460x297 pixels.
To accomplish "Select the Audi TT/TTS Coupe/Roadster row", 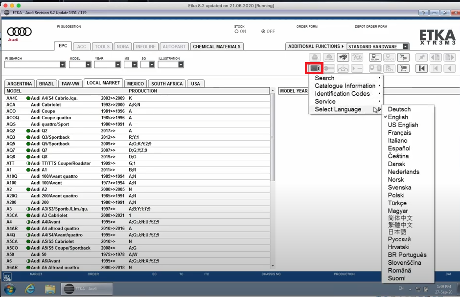I will [138, 163].
